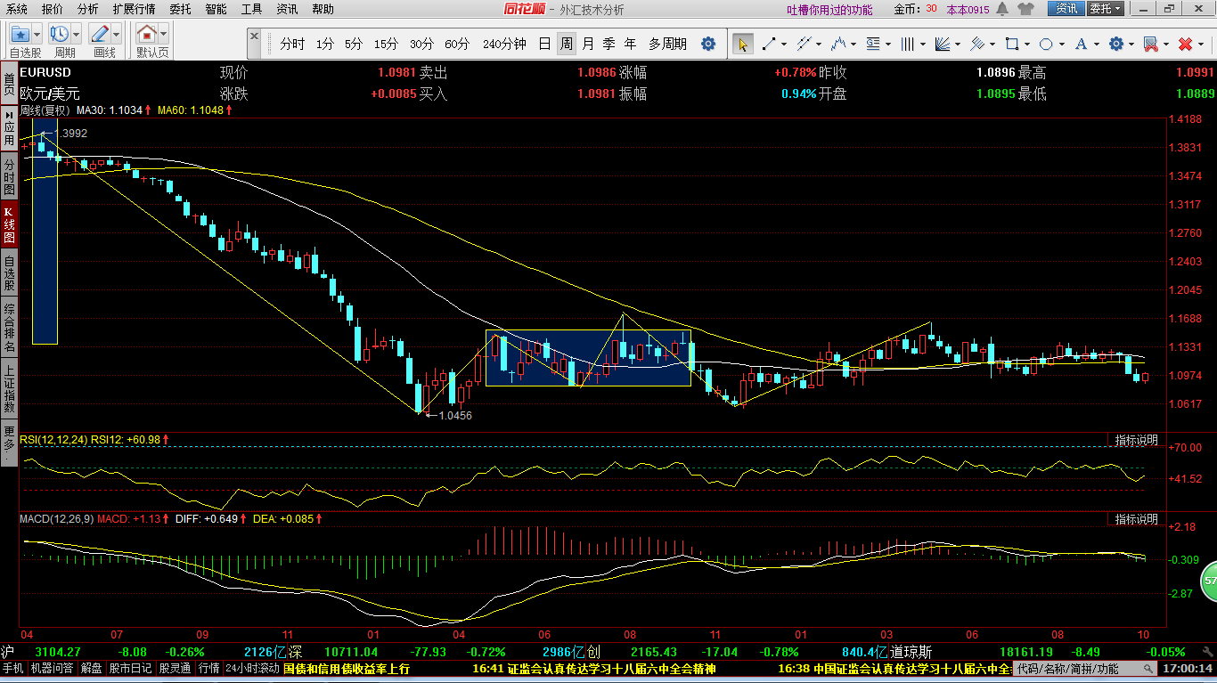Viewport: 1217px width, 683px height.
Task: Open the 帮助 menu
Action: click(323, 9)
